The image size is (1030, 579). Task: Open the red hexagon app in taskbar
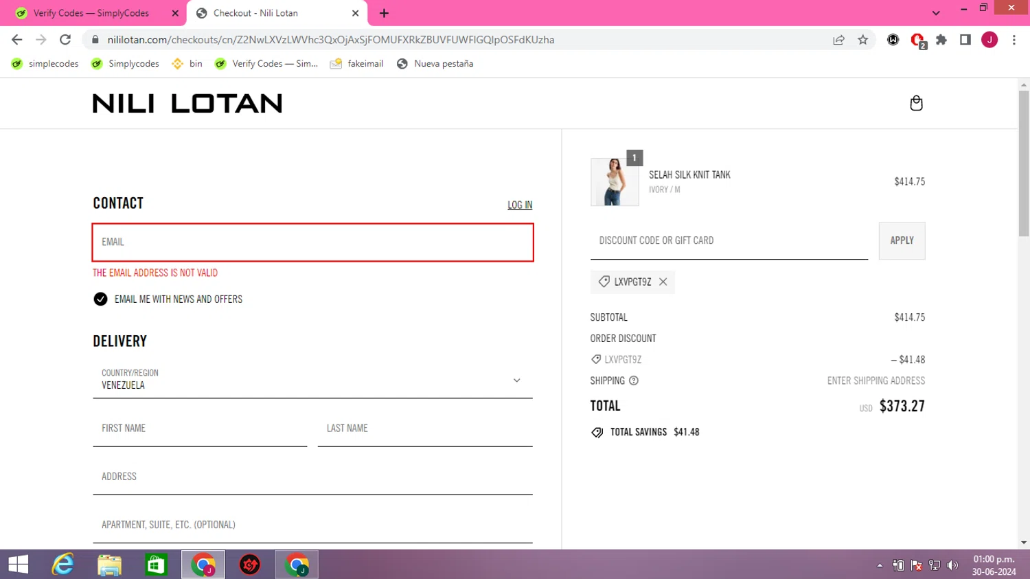[x=250, y=565]
